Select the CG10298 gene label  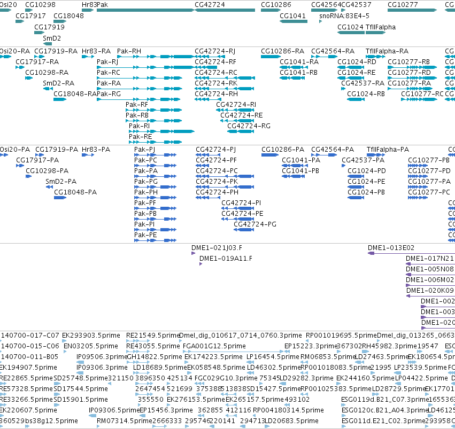point(40,5)
